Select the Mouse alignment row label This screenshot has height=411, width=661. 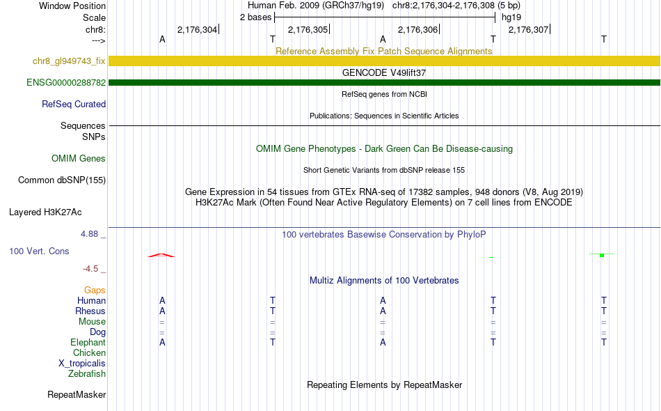92,322
